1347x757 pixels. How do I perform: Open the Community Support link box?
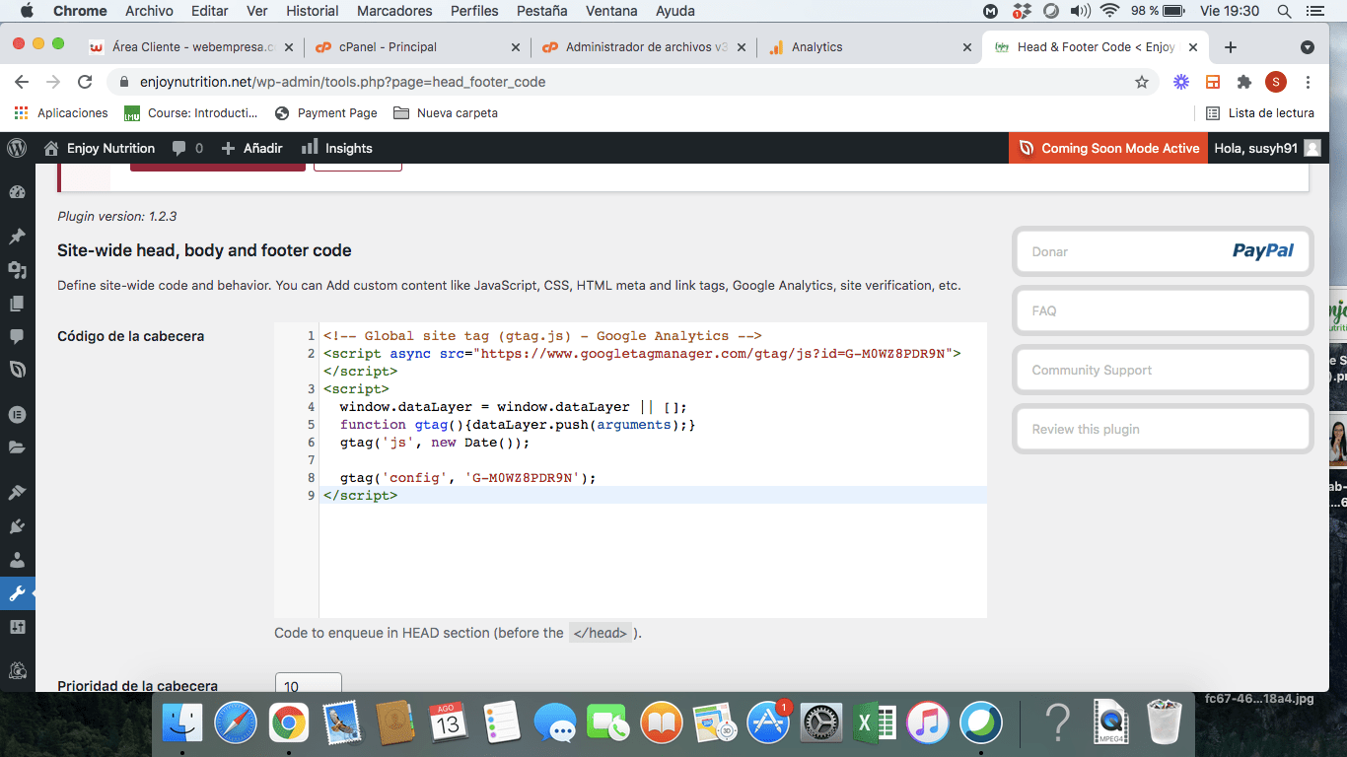pyautogui.click(x=1163, y=370)
